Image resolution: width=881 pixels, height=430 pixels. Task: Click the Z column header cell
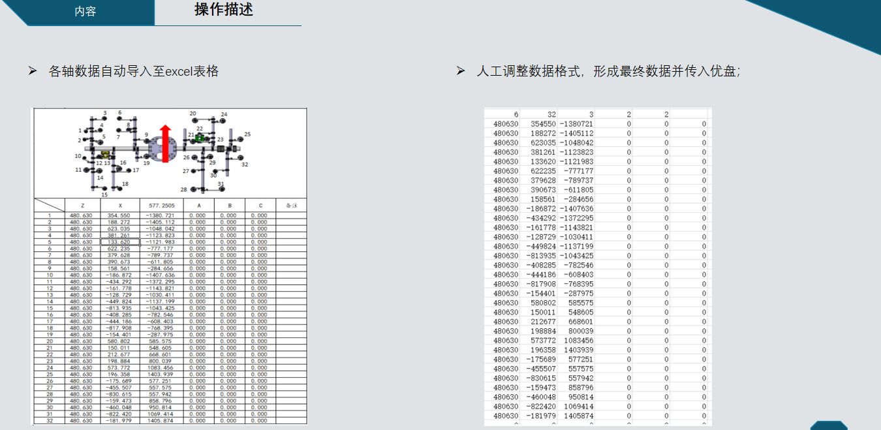(x=82, y=205)
